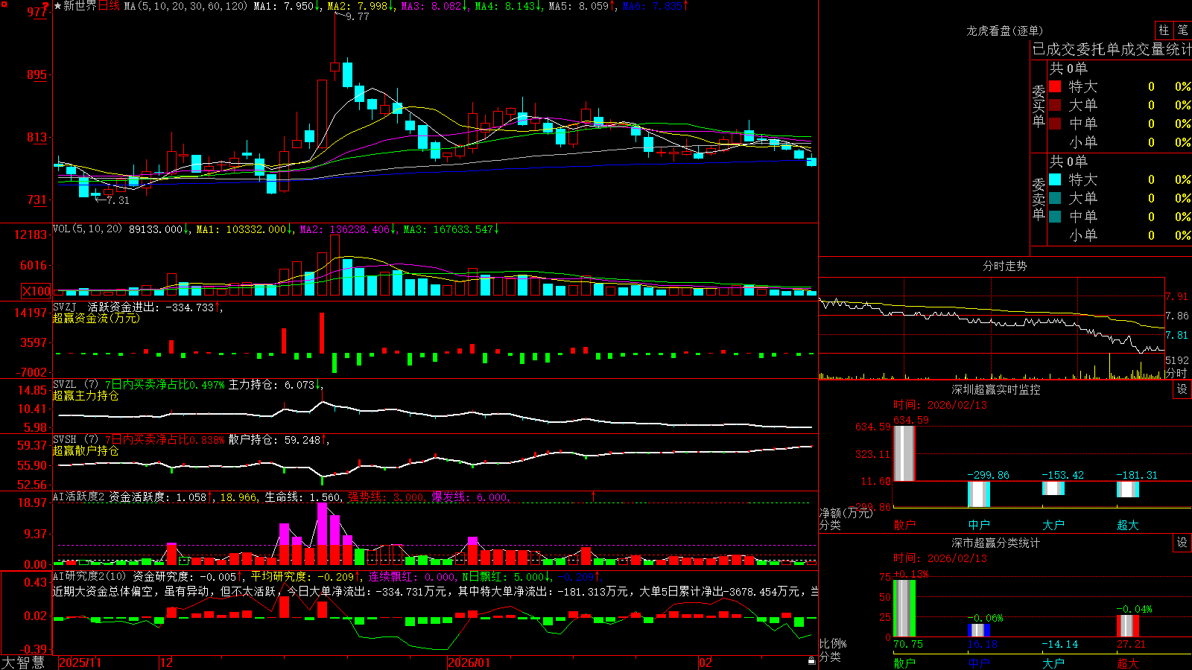Click the 大智慧 logo in bottom corner
This screenshot has height=670, width=1192.
(23, 663)
